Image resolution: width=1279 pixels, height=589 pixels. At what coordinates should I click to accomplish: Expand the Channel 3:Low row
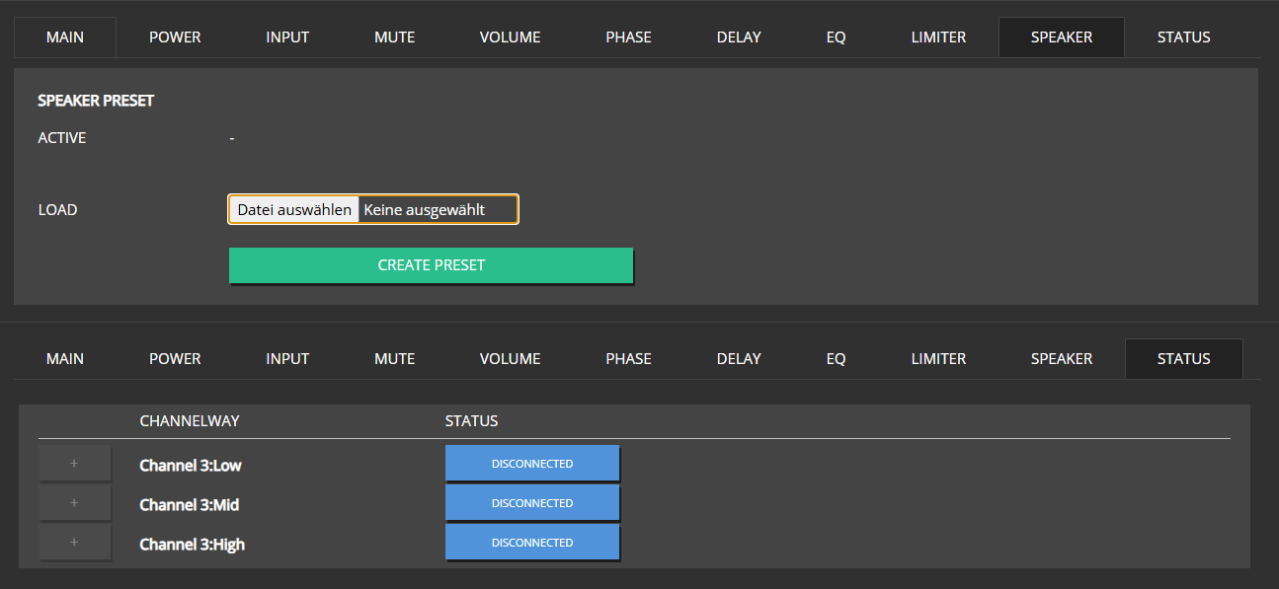point(74,464)
